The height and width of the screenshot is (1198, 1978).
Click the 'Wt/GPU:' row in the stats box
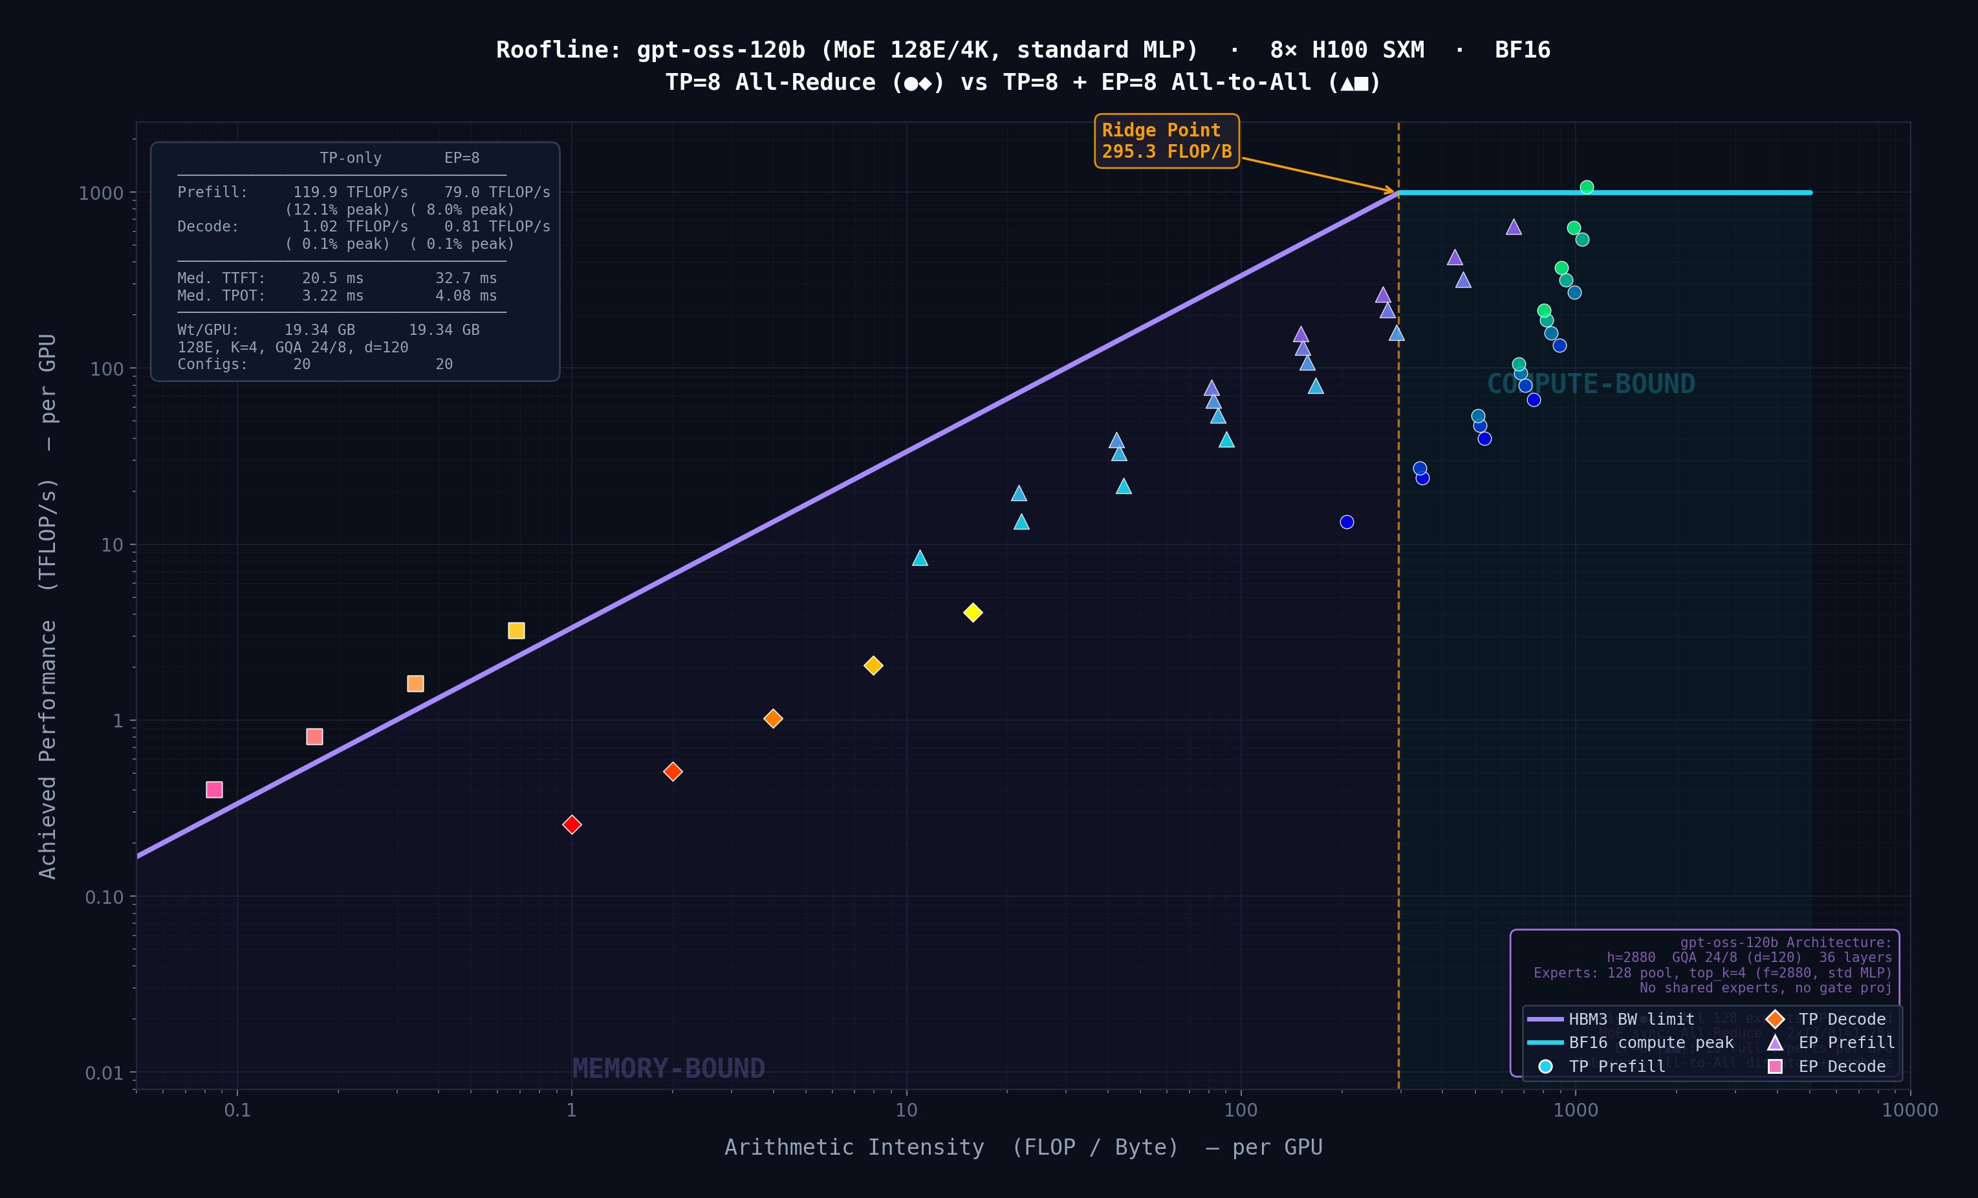pyautogui.click(x=329, y=330)
